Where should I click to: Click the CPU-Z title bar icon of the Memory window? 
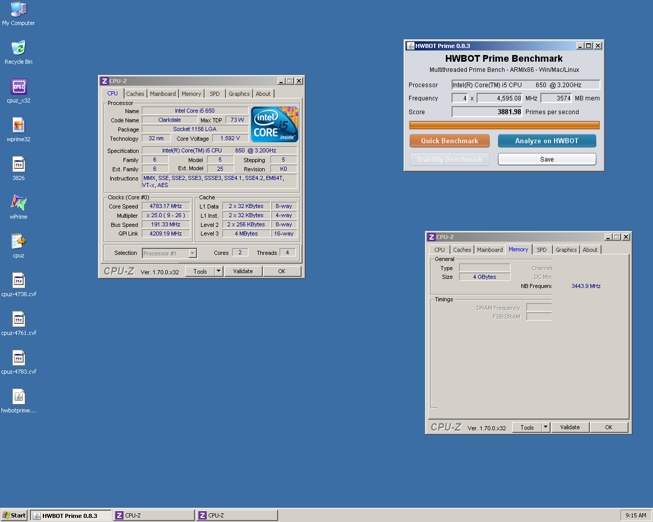point(432,237)
